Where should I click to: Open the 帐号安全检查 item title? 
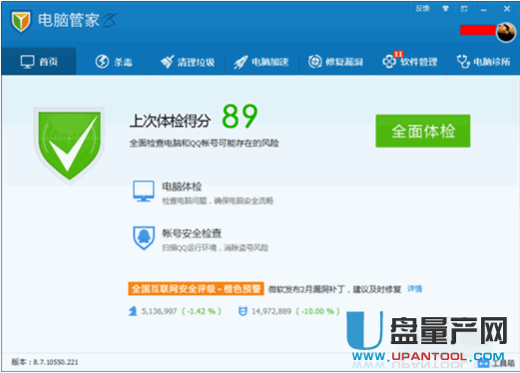192,233
